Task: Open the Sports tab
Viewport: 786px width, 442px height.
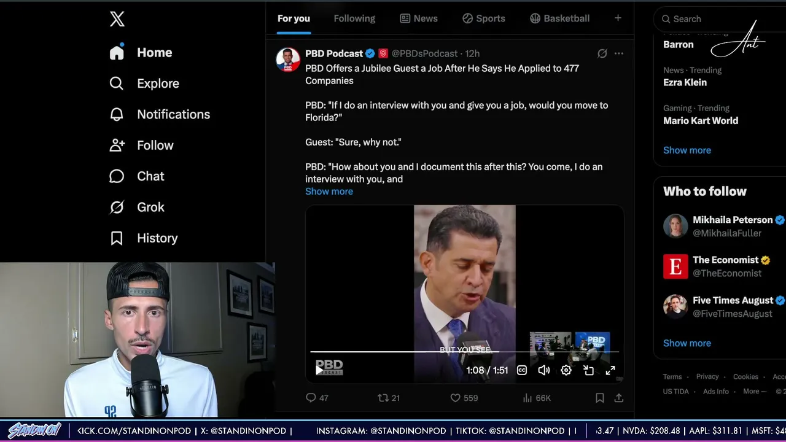Action: (x=484, y=18)
